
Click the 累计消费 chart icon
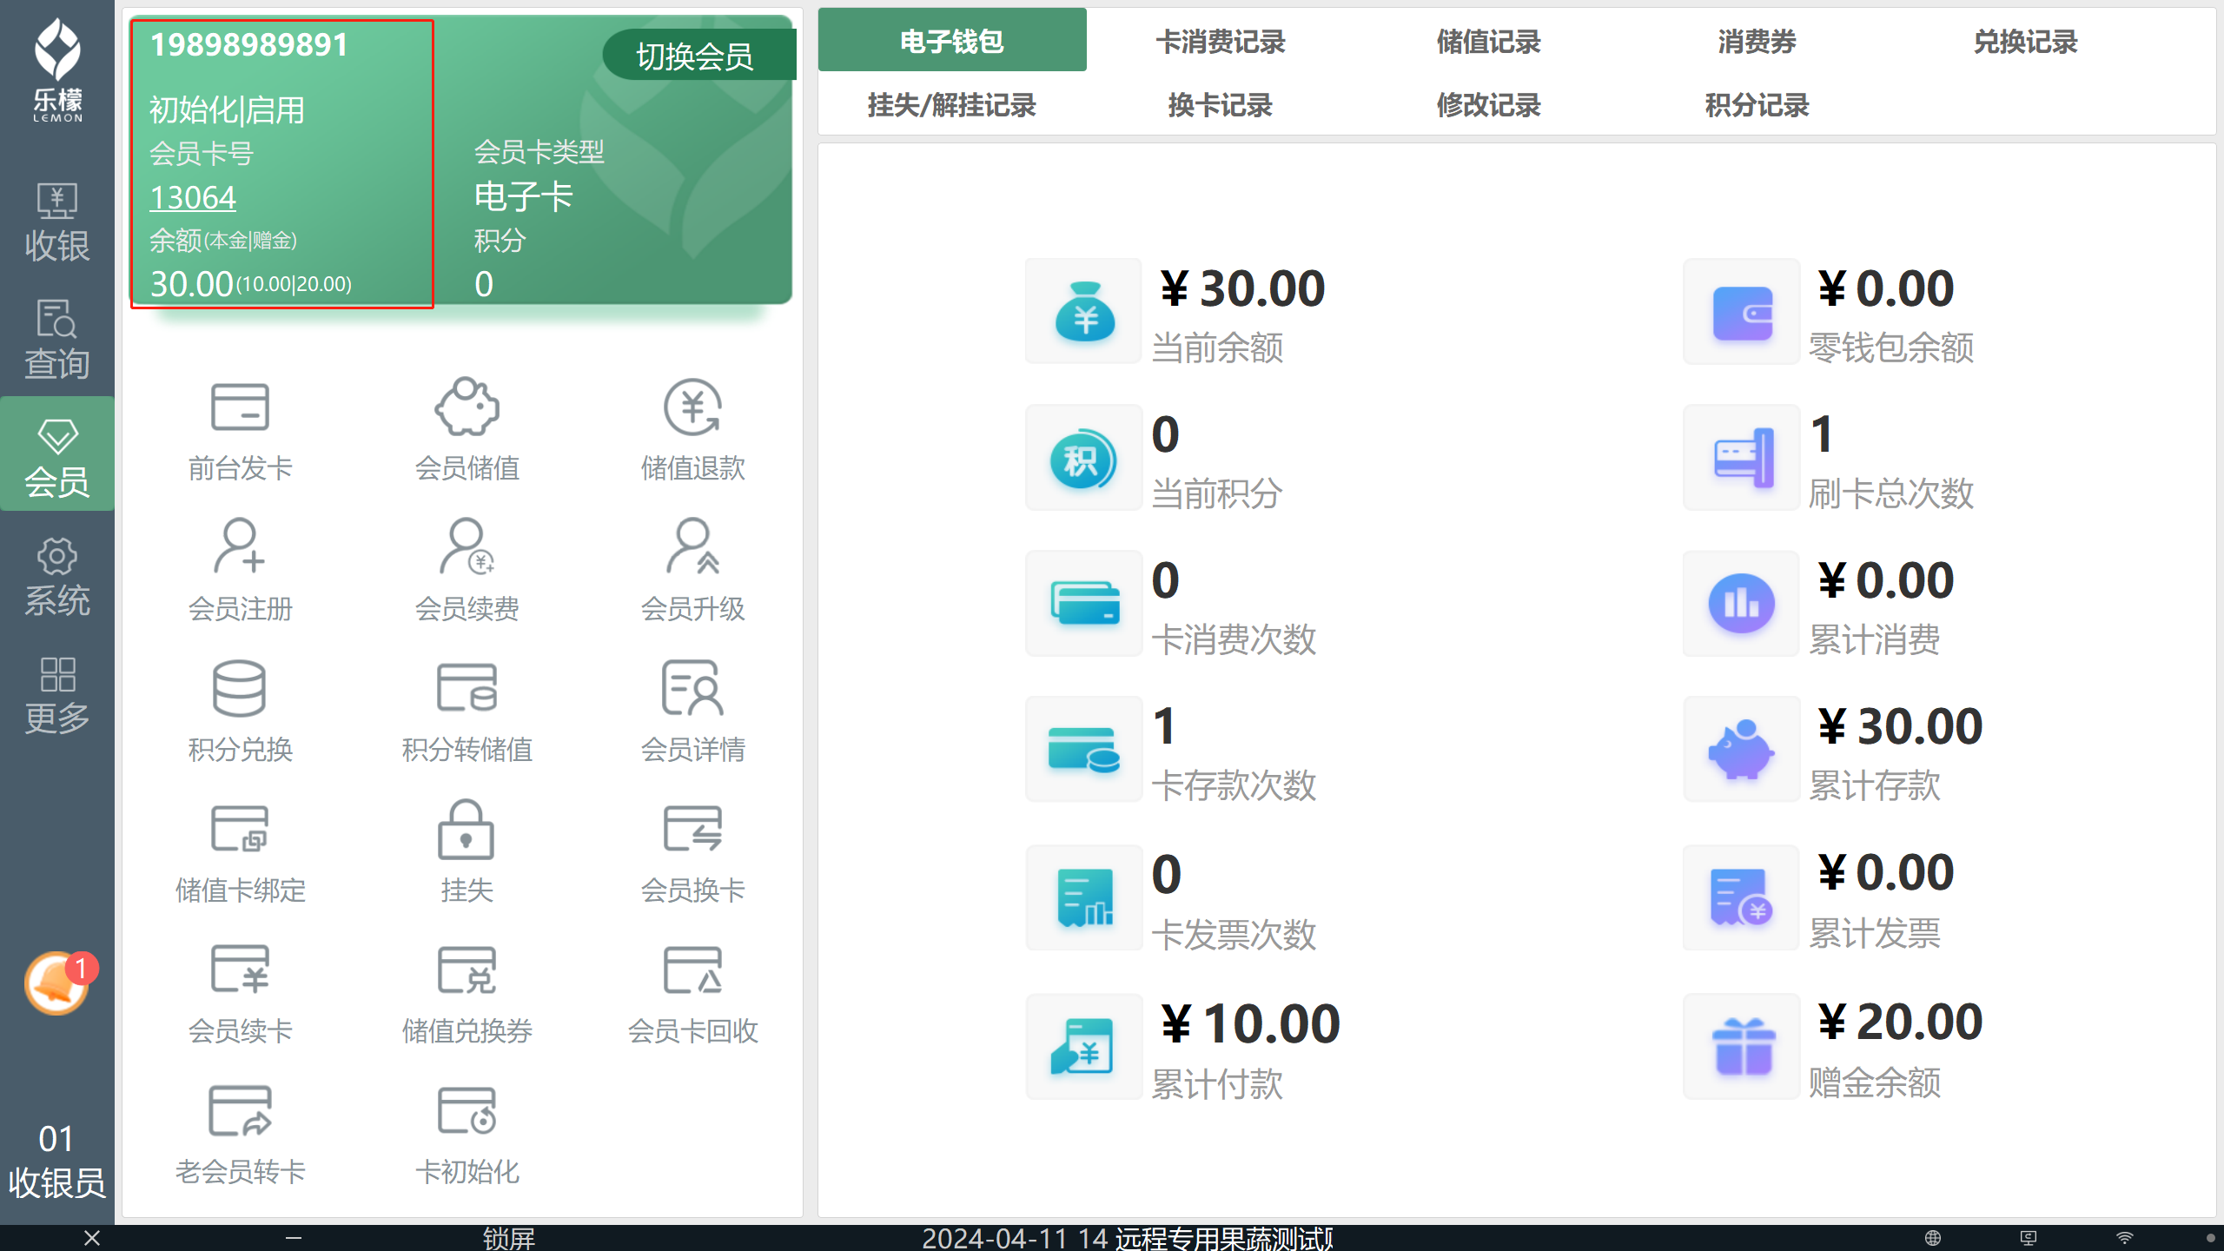[1741, 604]
